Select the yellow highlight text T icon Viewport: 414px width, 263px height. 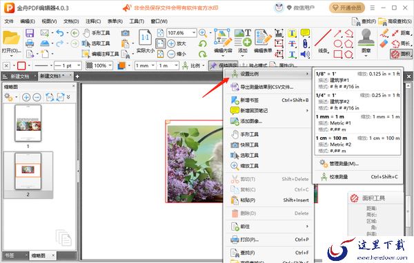292,33
